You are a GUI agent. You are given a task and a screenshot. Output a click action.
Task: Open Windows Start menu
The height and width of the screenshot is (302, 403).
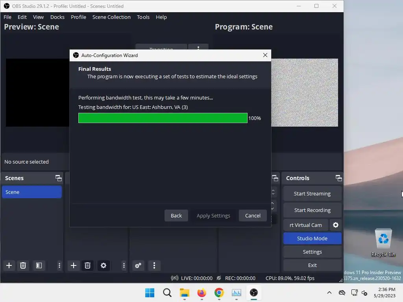coord(150,293)
